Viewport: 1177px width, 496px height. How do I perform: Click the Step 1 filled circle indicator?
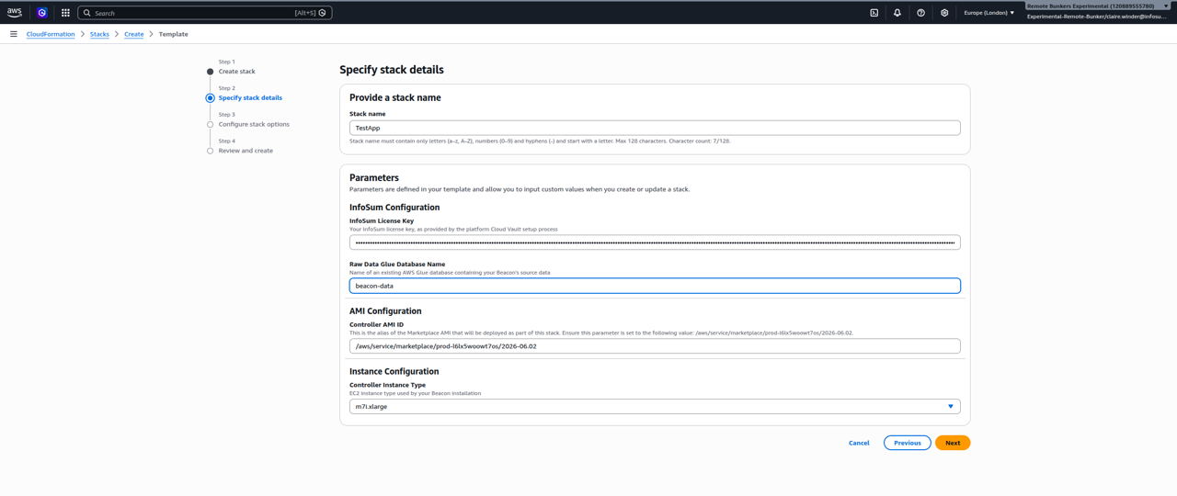(x=211, y=72)
